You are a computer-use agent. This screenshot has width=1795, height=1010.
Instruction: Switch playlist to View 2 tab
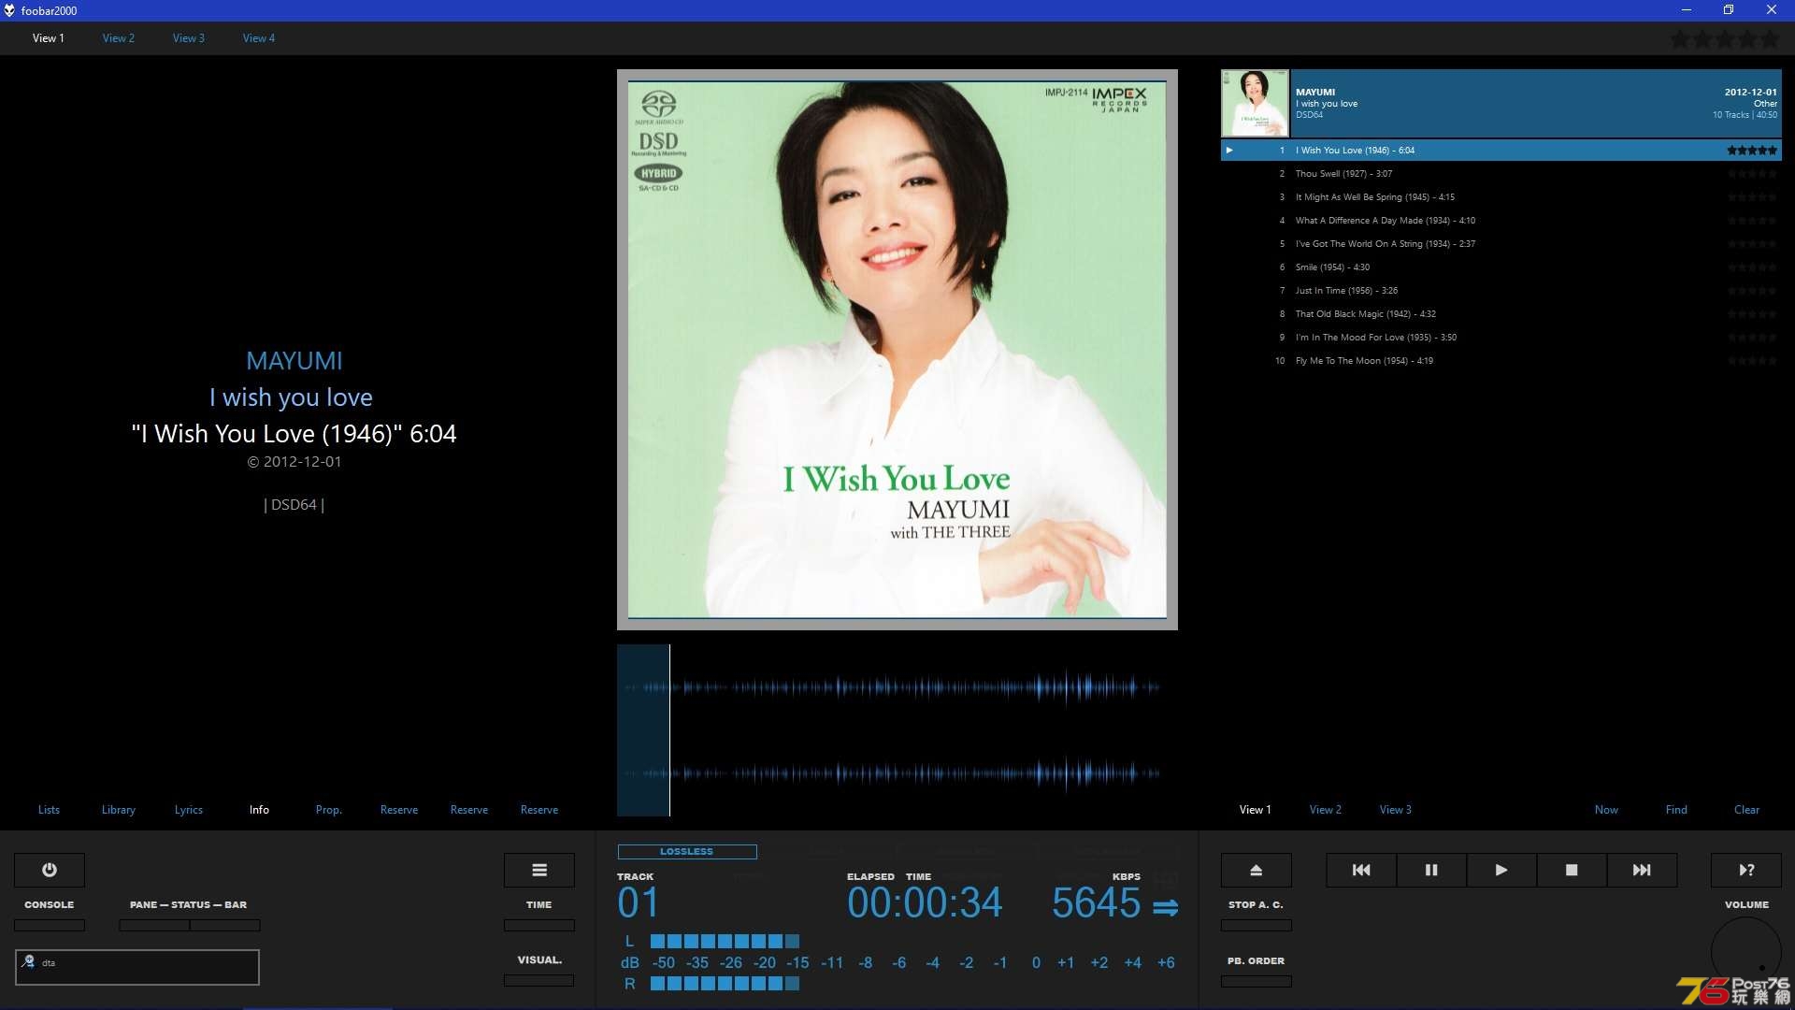1326,810
